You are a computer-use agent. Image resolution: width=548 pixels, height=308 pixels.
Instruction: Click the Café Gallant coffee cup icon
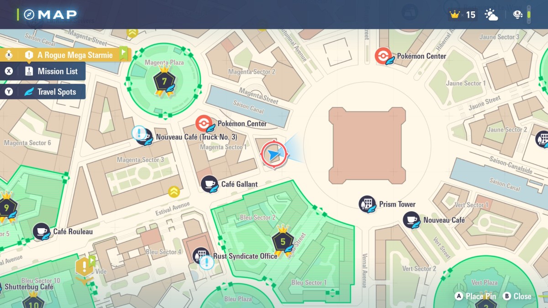click(x=210, y=184)
